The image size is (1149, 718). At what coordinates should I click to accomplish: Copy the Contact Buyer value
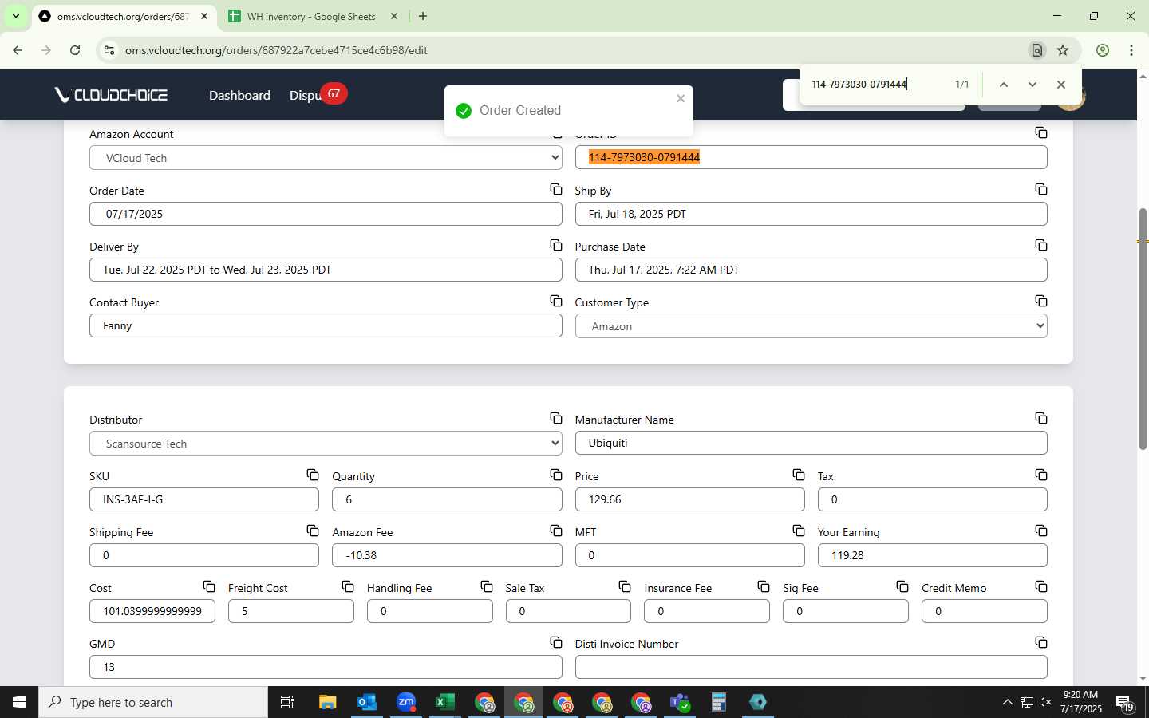pyautogui.click(x=555, y=301)
